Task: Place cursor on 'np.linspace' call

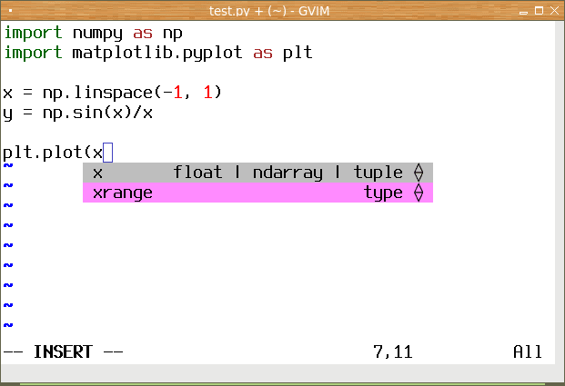Action: (x=97, y=93)
